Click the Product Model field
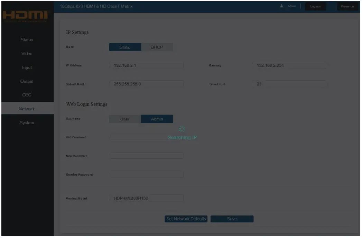This screenshot has height=238, width=362. point(146,198)
